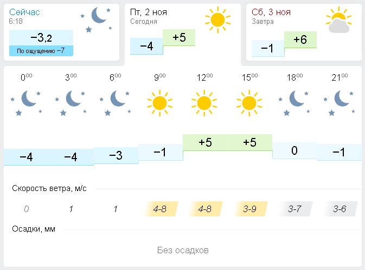Click the Без осадков precipitation text
Screen dimensions: 365x270
click(x=183, y=250)
